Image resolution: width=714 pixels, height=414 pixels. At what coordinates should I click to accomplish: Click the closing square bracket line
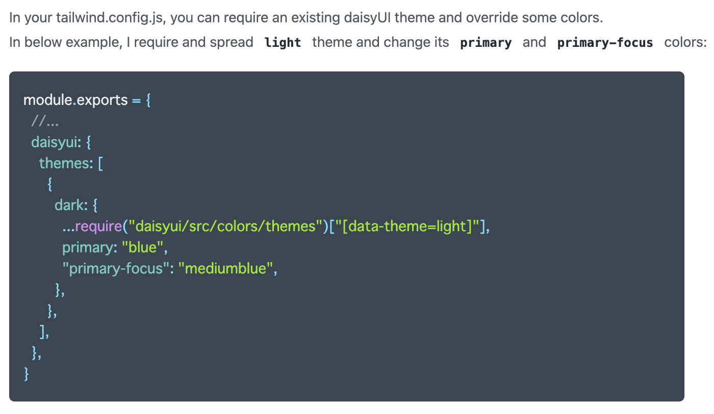click(x=44, y=332)
